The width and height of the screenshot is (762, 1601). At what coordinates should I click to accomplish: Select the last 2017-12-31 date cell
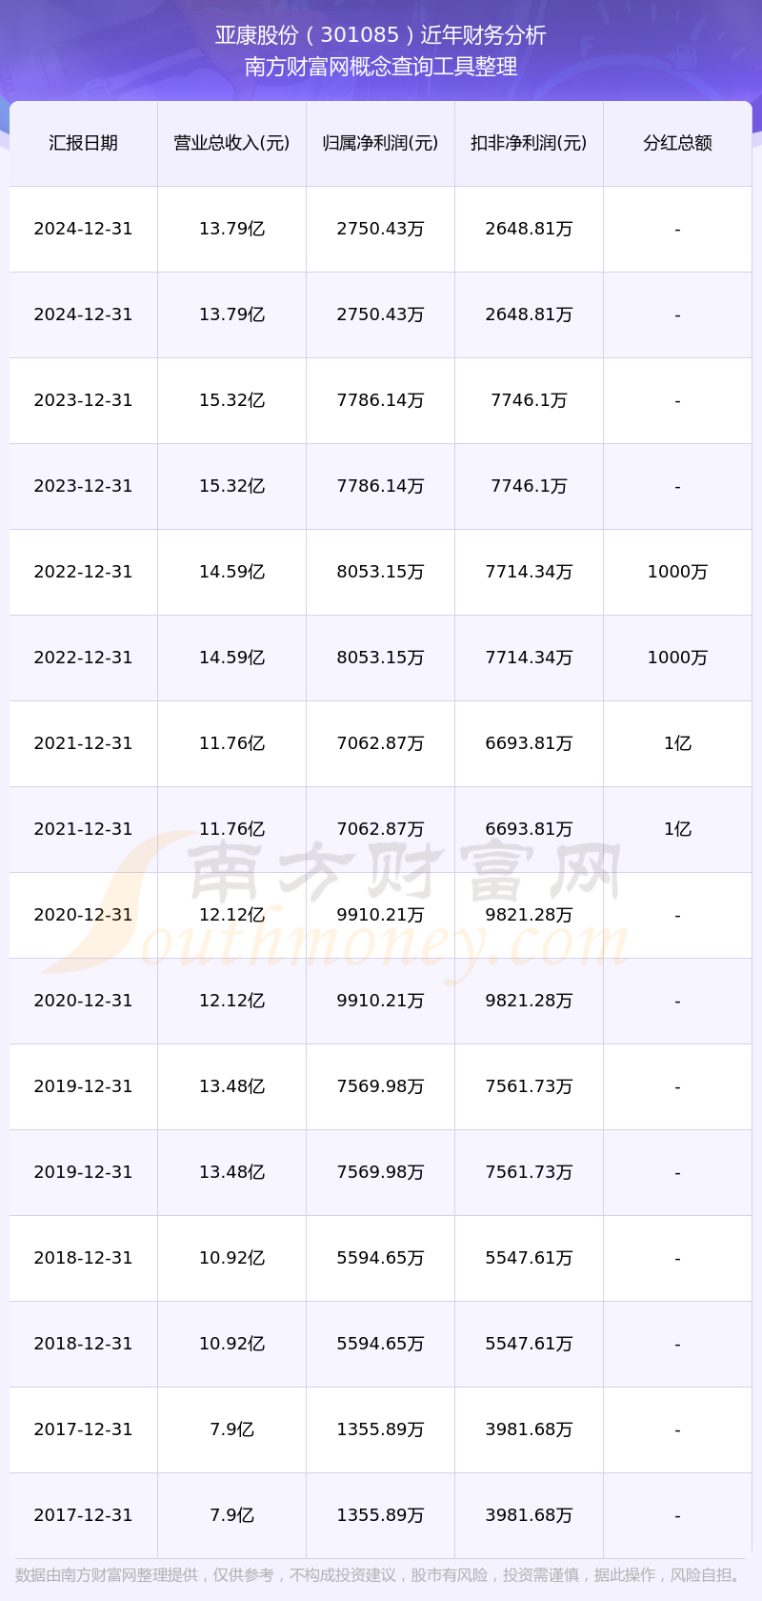pyautogui.click(x=83, y=1515)
